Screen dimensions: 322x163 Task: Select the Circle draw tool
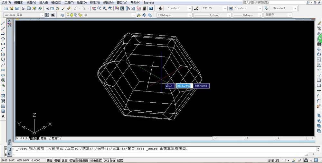click(x=3, y=54)
